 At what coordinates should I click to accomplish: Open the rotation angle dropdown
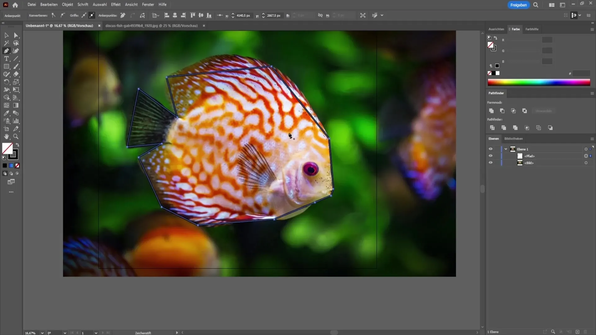[65, 333]
